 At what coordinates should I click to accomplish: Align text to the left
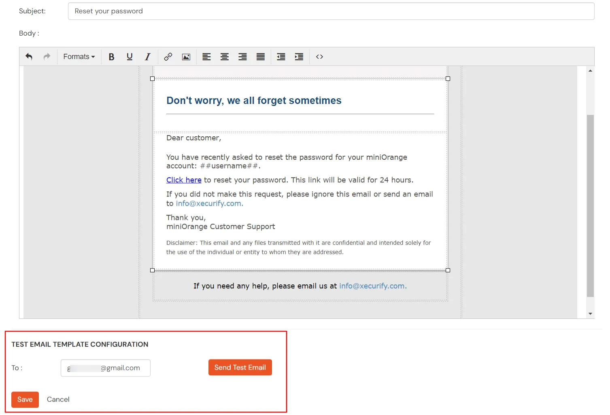[206, 57]
